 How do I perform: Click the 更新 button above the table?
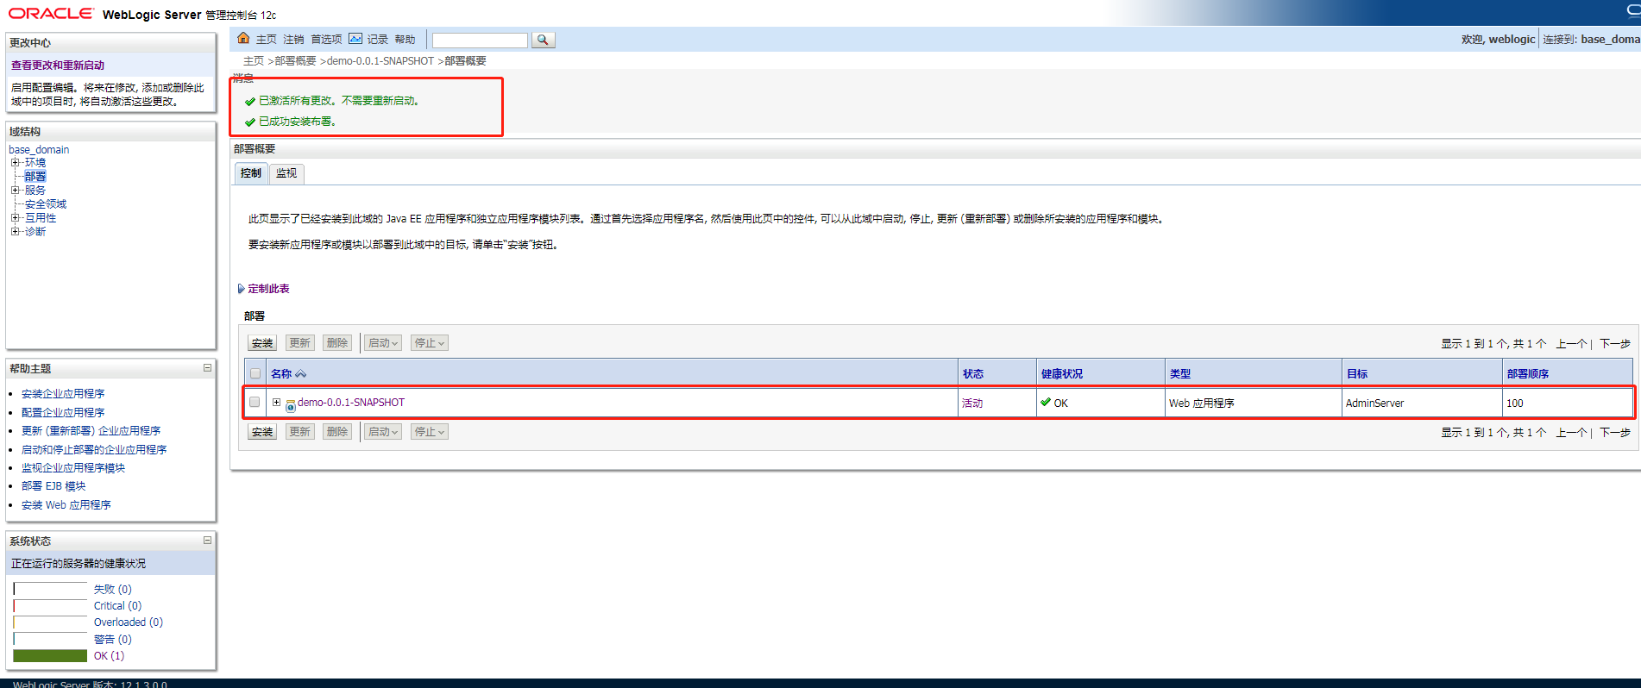pos(300,343)
